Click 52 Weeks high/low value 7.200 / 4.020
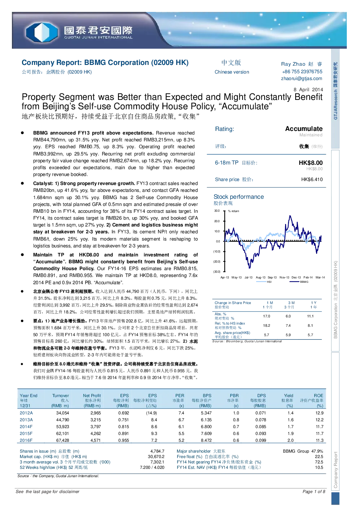Image resolution: width=358 pixels, height=506 pixels. click(152, 467)
